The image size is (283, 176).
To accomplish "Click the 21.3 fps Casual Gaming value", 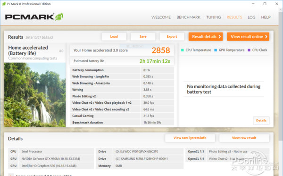I will point(149,116).
